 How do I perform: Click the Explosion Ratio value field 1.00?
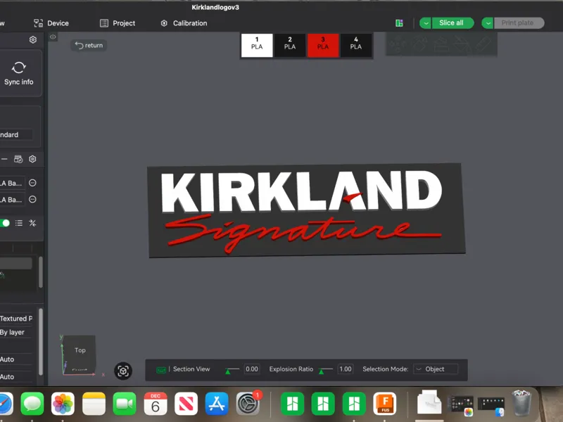pos(346,369)
